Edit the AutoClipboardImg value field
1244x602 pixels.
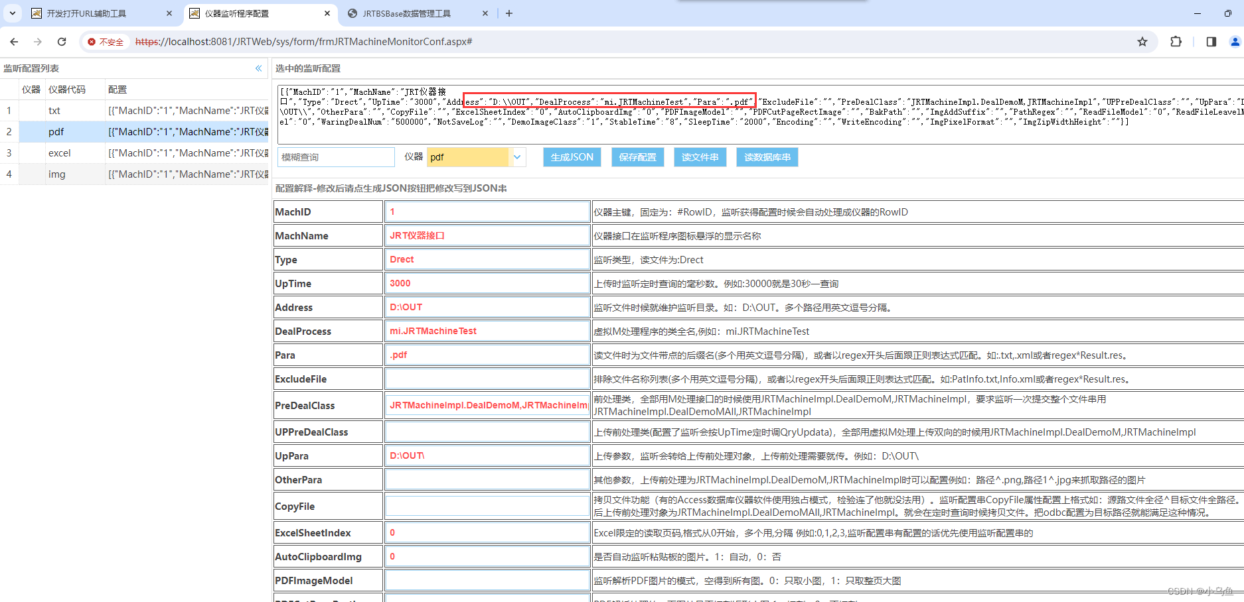coord(487,556)
